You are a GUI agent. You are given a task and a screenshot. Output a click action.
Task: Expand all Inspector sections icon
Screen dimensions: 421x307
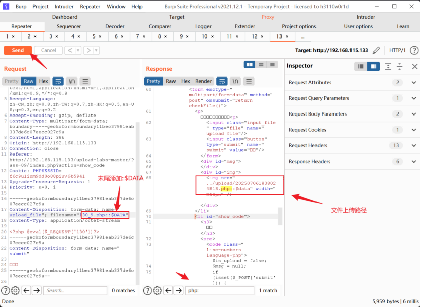coord(388,66)
